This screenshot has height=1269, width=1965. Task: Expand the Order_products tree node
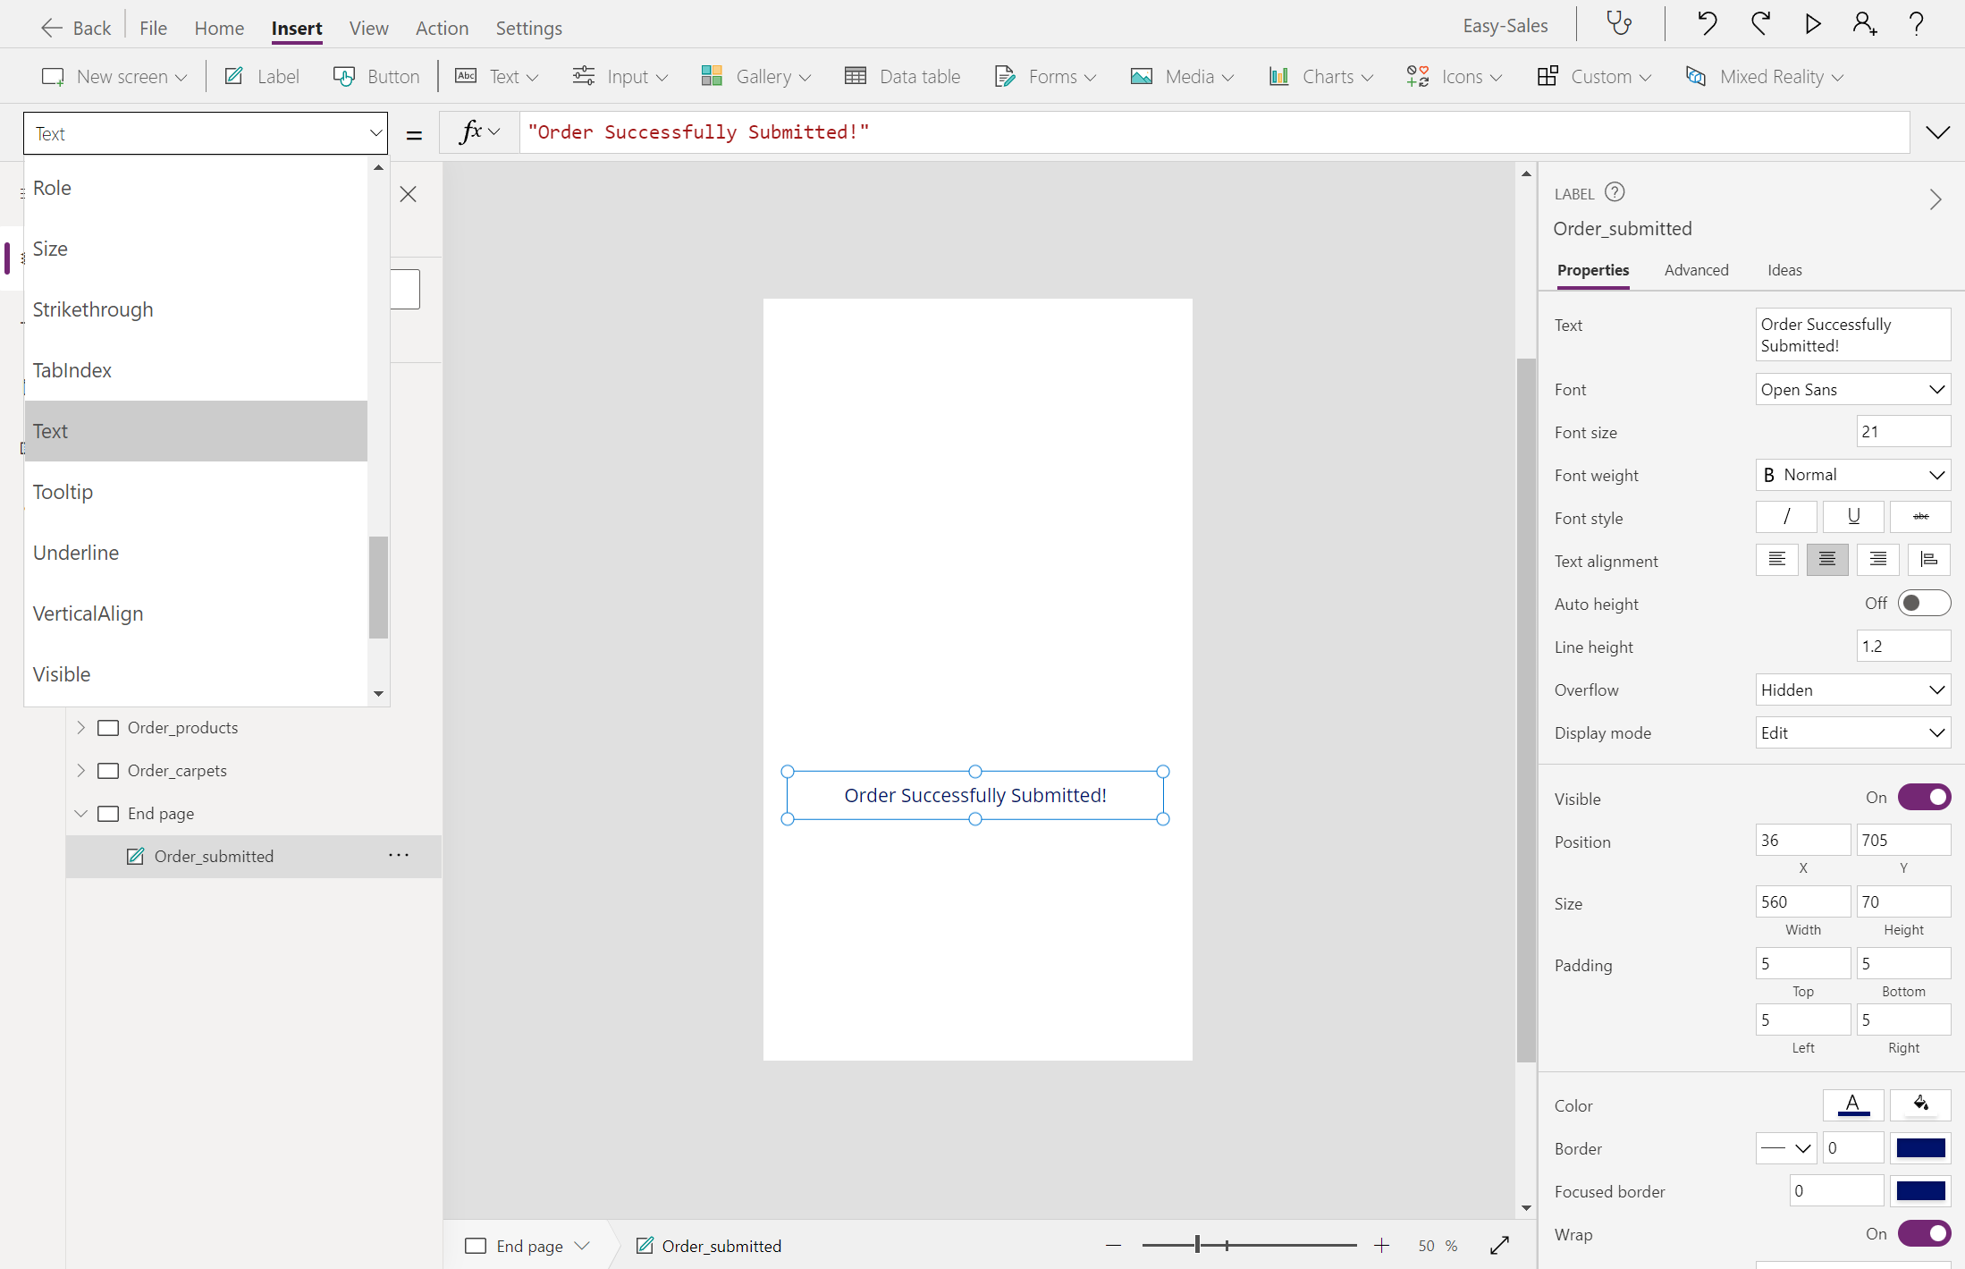pyautogui.click(x=80, y=727)
